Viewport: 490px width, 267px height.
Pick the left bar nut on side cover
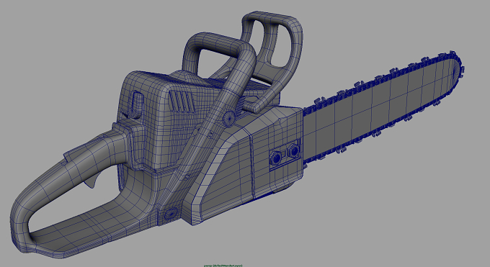(276, 158)
